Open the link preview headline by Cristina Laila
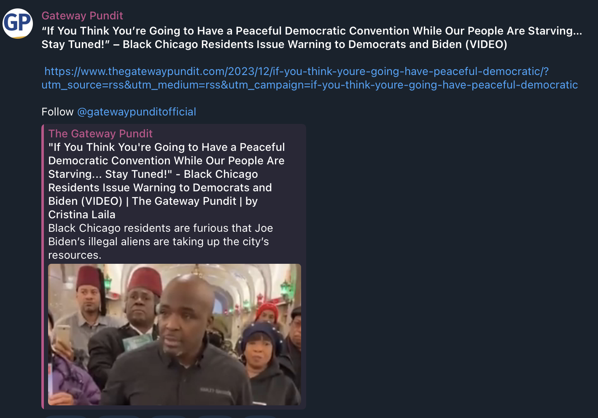The height and width of the screenshot is (418, 598). (167, 181)
